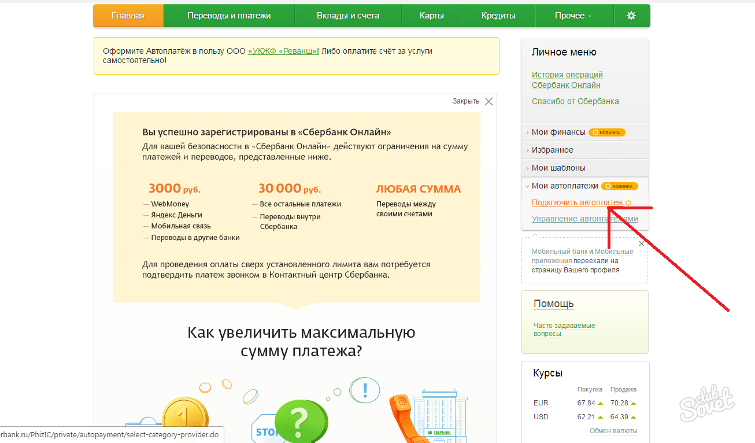
Task: Click the WebMoney list item
Action: 170,204
